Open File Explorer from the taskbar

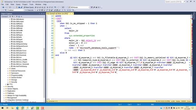[x=12, y=108]
